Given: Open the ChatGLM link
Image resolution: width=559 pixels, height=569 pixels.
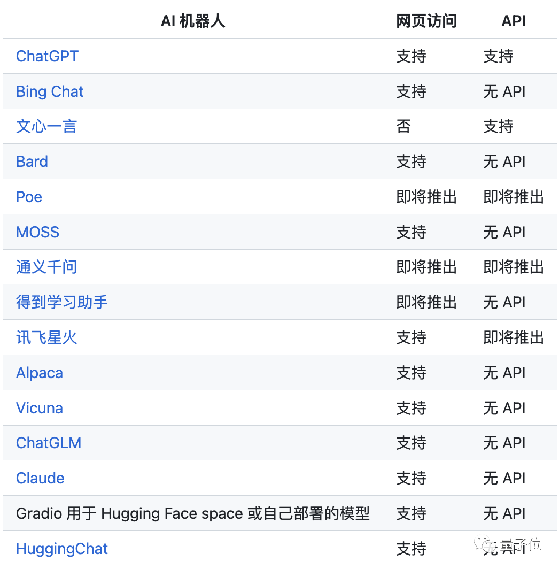Looking at the screenshot, I should point(48,443).
